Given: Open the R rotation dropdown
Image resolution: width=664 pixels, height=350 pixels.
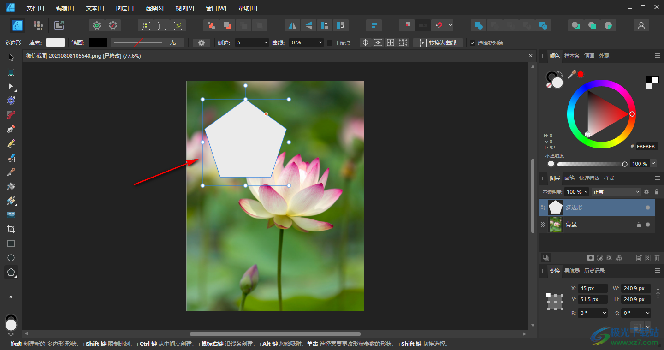Looking at the screenshot, I should click(x=592, y=313).
